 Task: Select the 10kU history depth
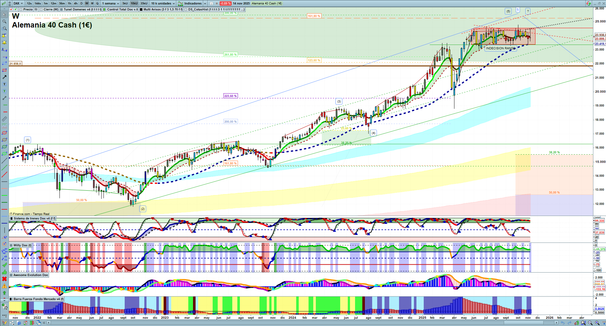coord(134,3)
